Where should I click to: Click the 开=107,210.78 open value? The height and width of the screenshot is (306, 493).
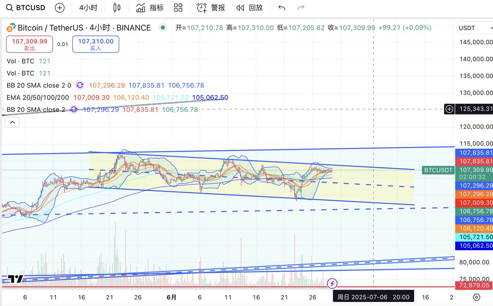point(199,28)
